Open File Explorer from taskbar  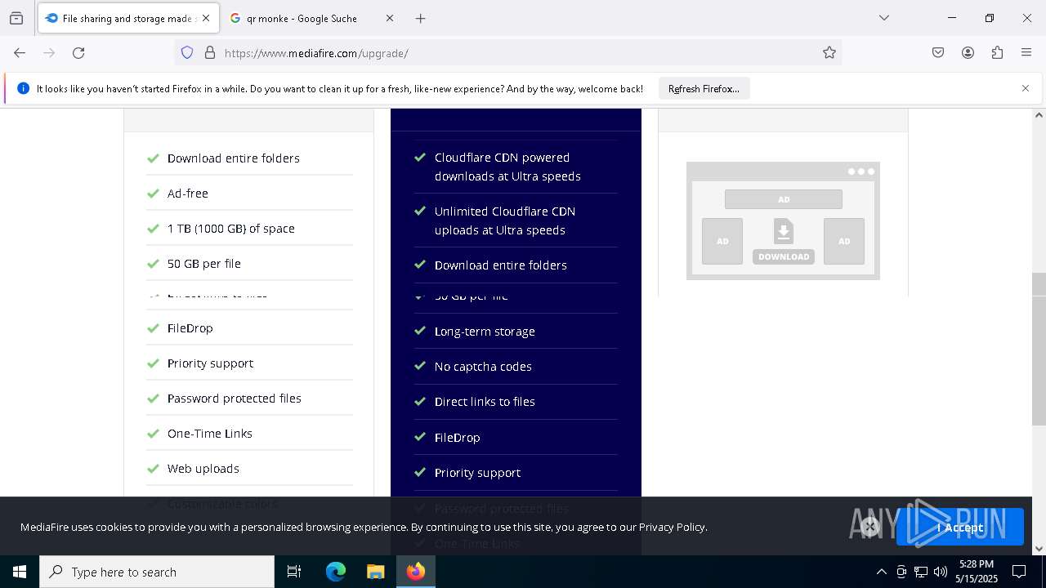tap(375, 572)
